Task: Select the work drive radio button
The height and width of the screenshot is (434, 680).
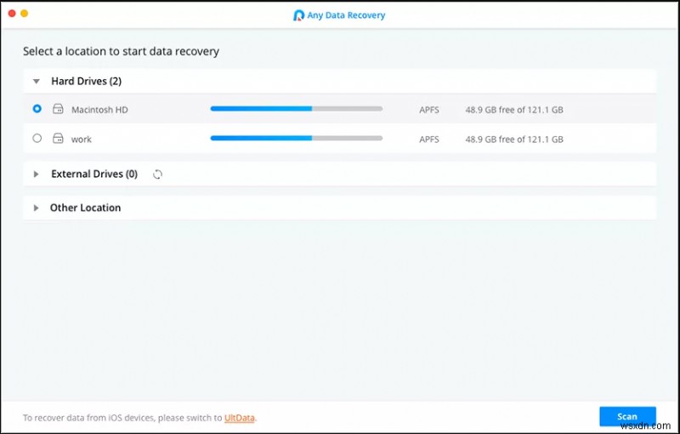Action: (37, 139)
